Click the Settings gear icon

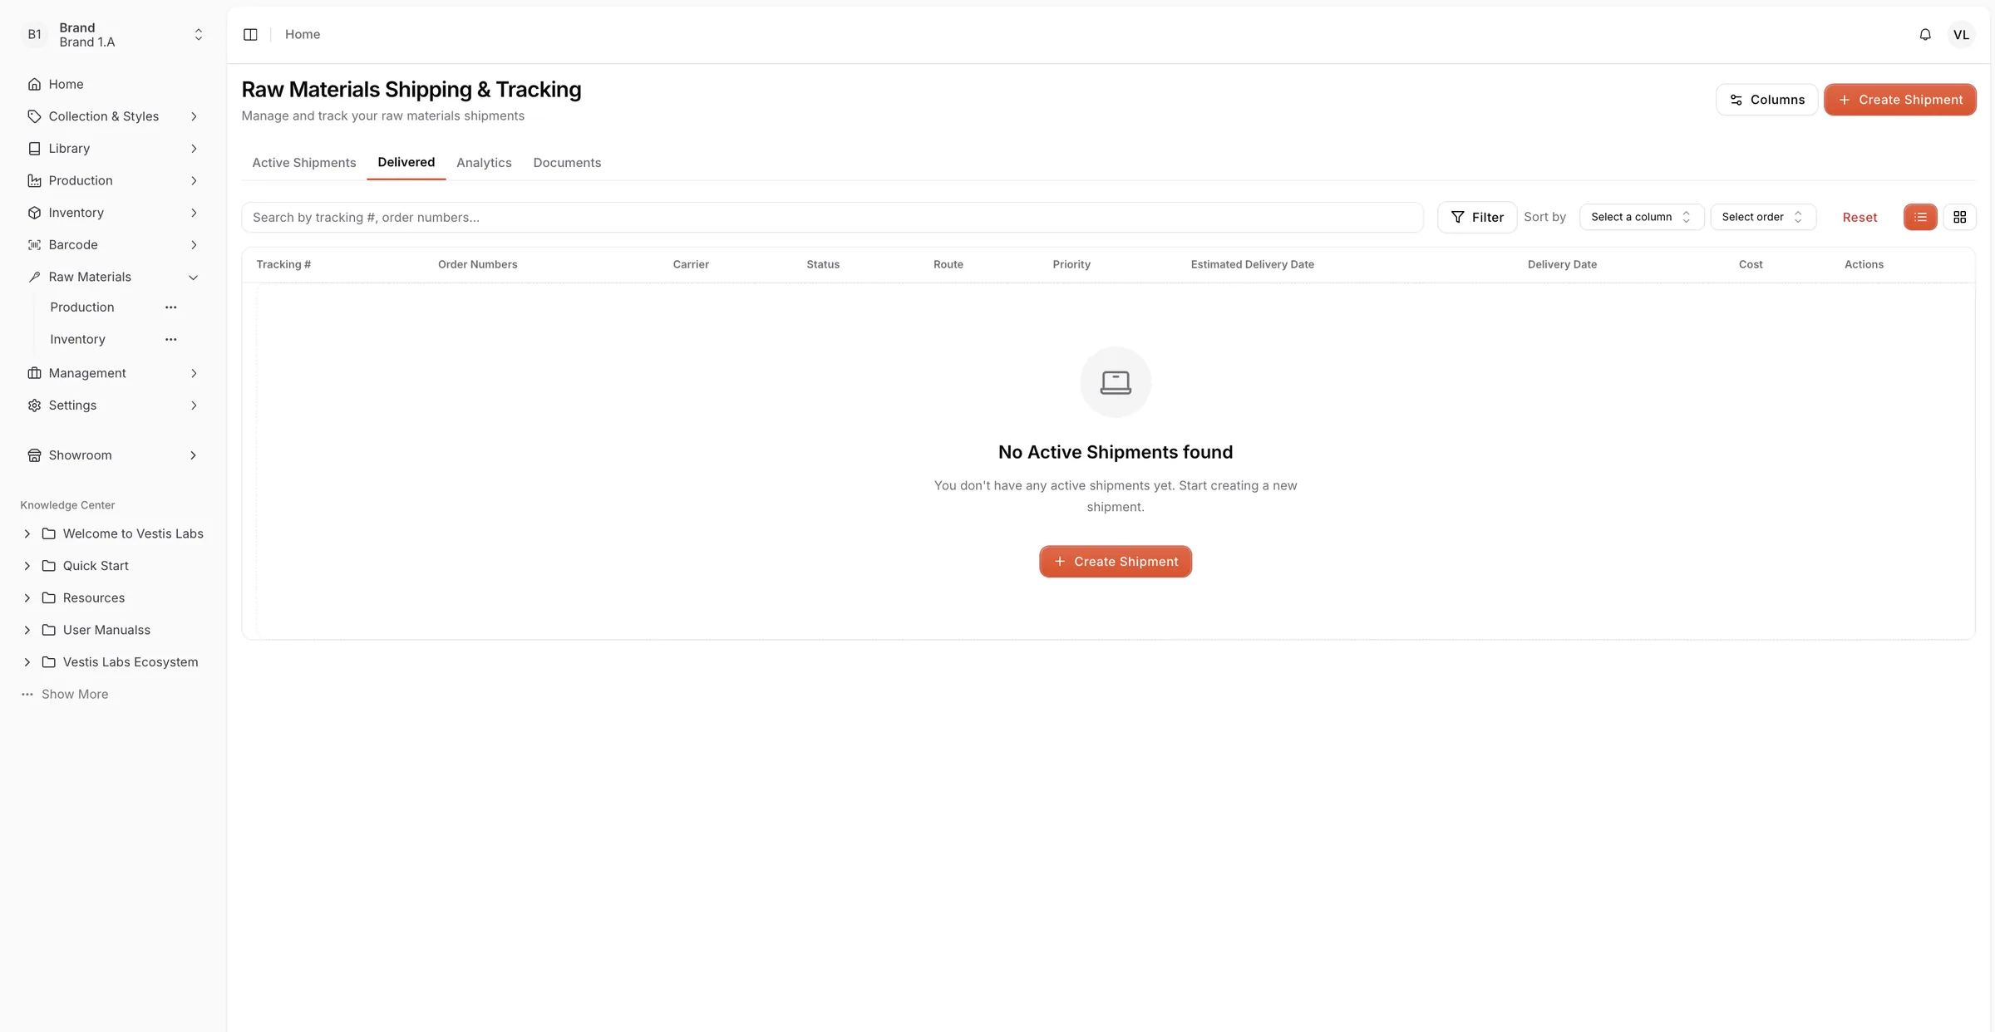(34, 405)
